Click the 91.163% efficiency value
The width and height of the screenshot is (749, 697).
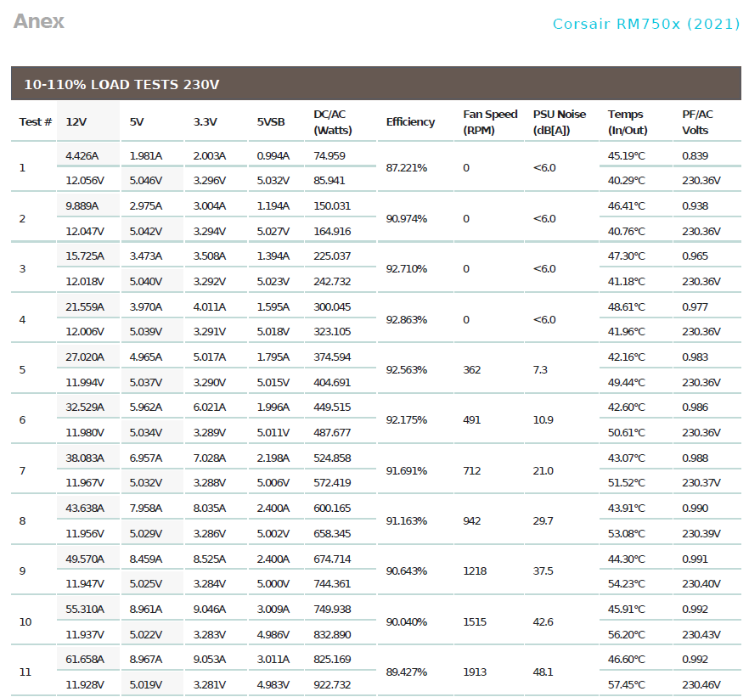[x=407, y=521]
